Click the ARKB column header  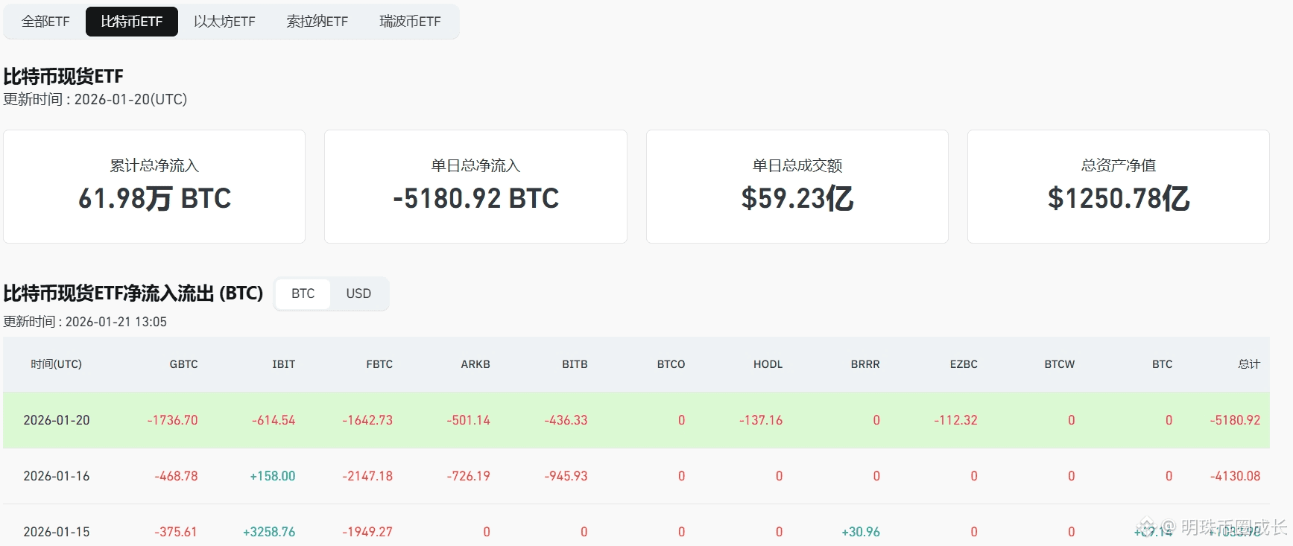click(x=475, y=364)
